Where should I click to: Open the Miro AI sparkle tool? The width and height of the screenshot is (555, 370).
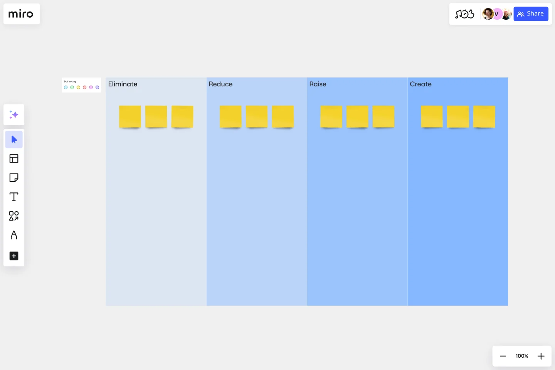14,115
